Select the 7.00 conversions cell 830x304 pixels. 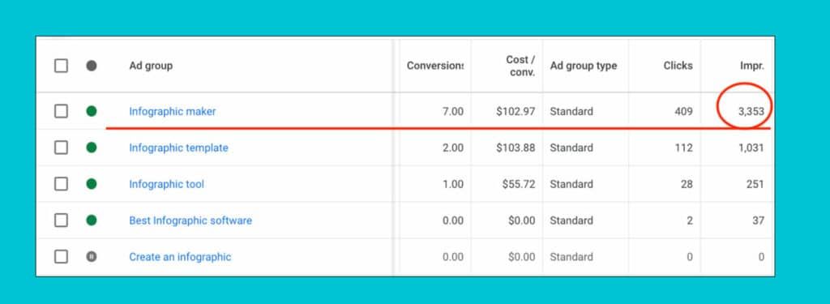click(x=452, y=112)
